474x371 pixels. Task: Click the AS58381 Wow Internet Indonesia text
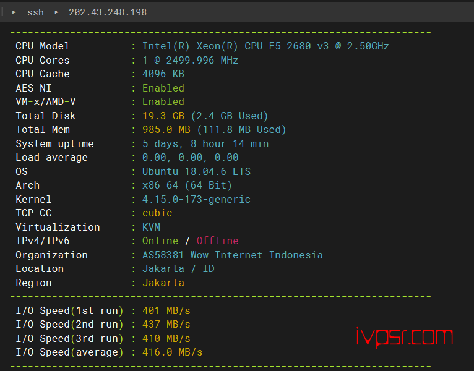coord(233,255)
